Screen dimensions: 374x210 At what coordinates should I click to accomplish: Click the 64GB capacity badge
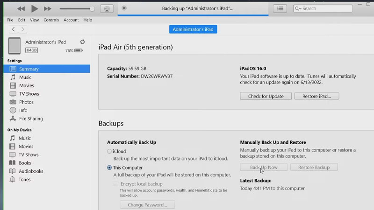click(31, 50)
